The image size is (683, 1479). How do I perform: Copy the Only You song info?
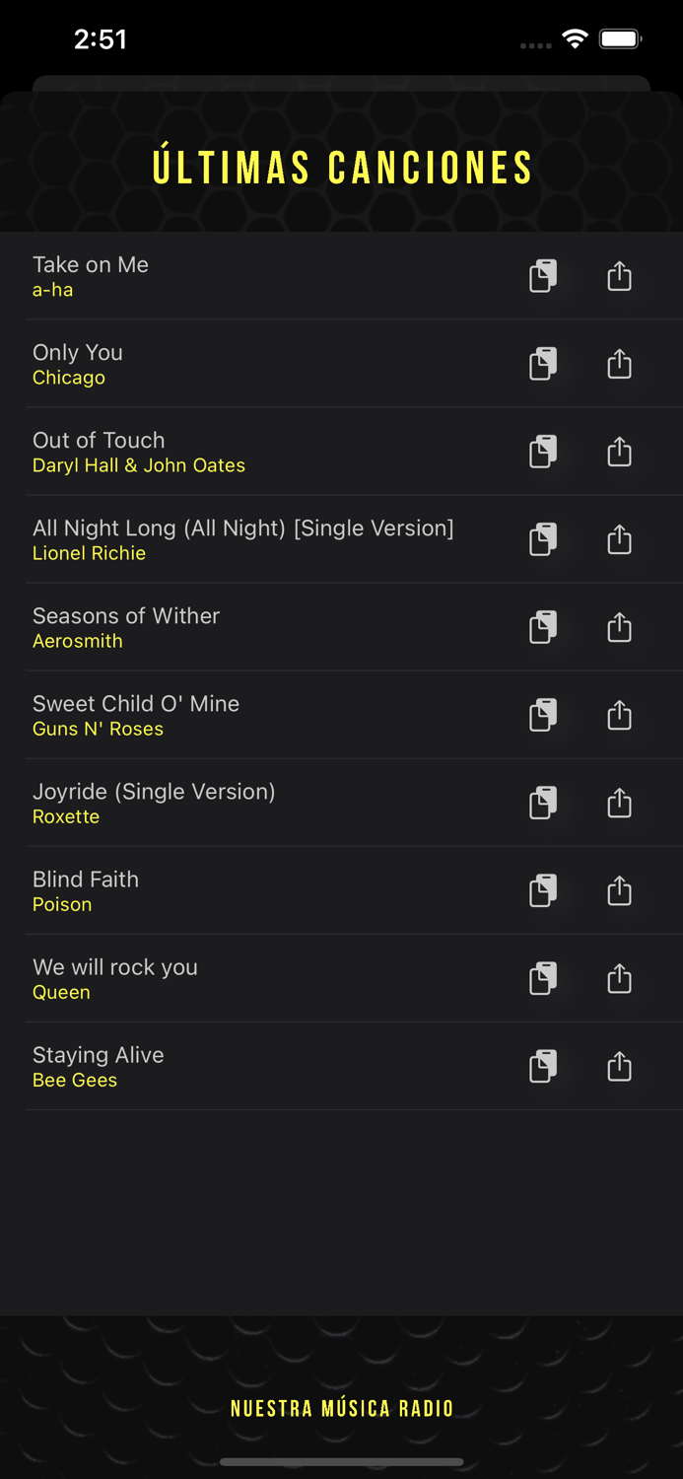(x=543, y=364)
